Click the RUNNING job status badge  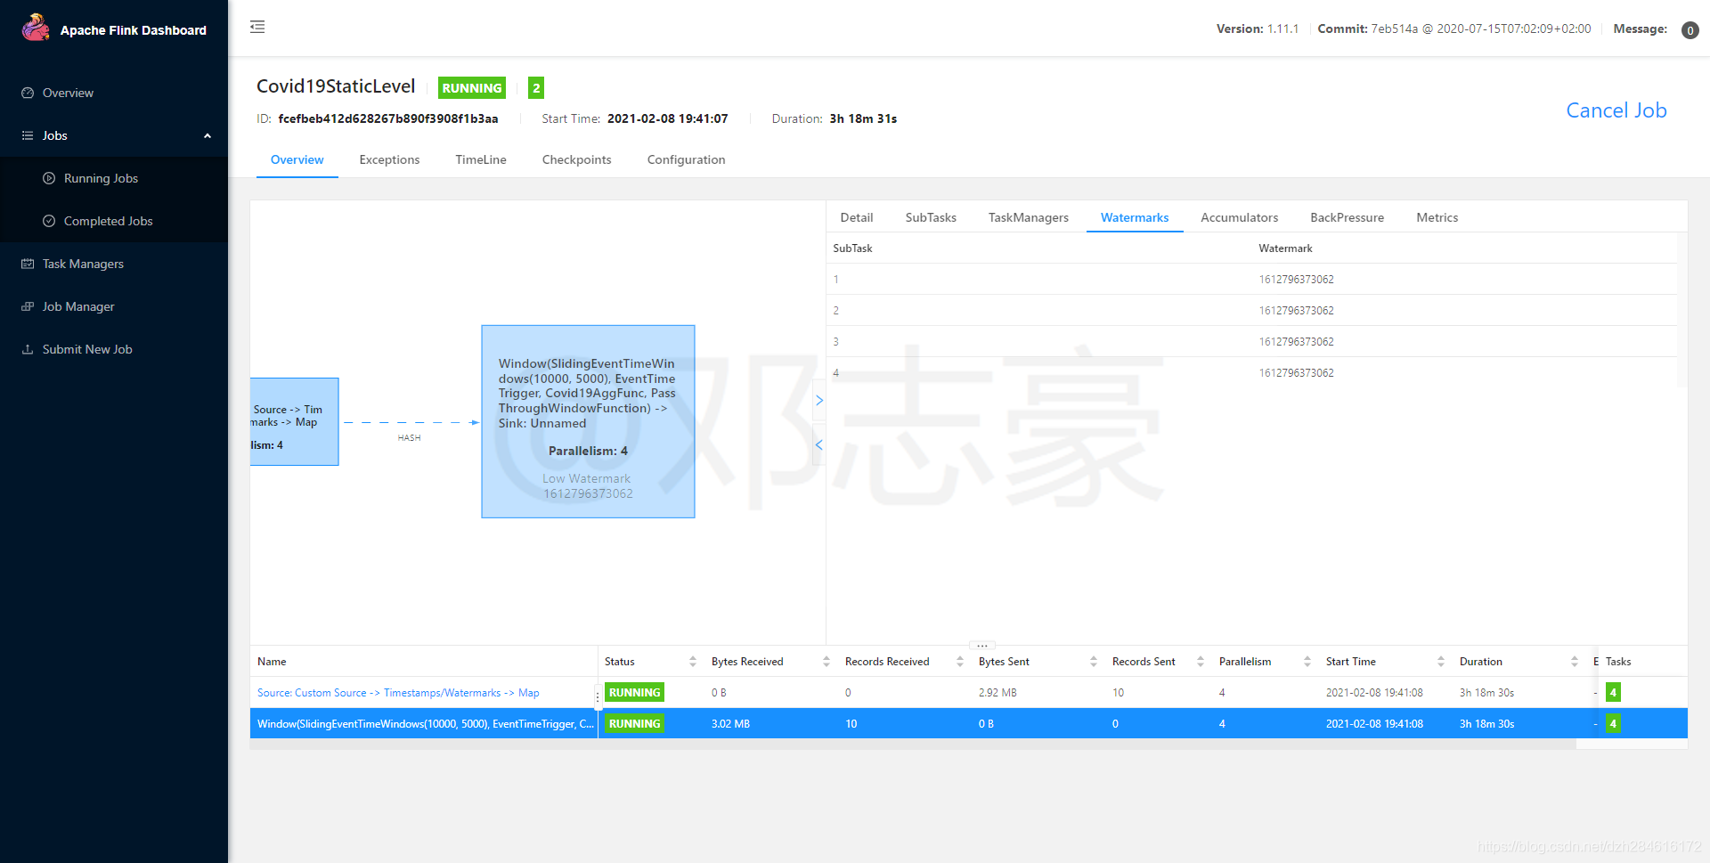point(472,87)
